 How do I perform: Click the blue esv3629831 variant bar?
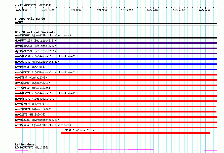(116, 59)
